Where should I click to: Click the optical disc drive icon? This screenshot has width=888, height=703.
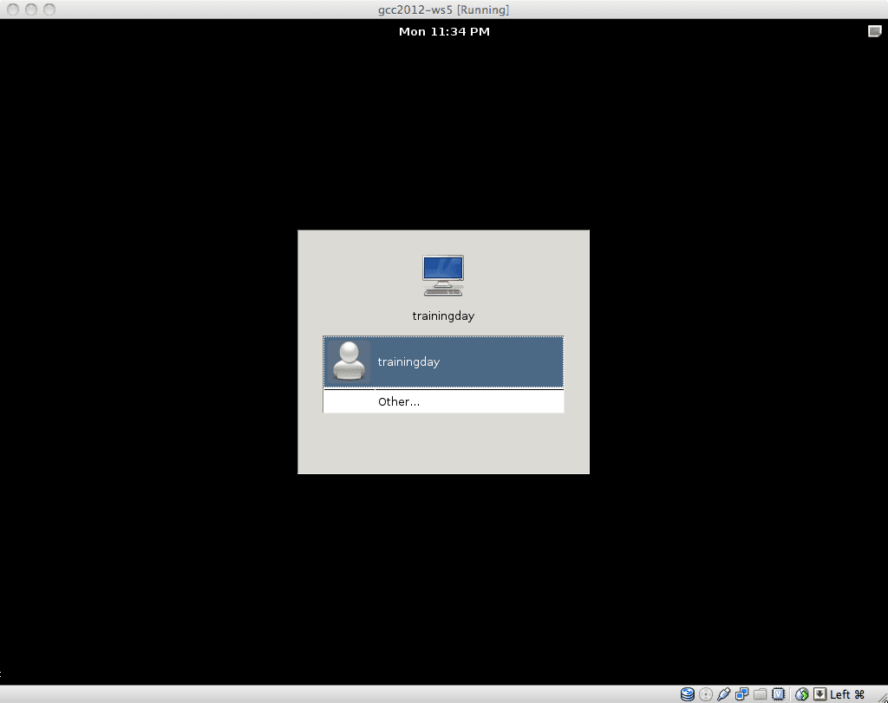706,694
